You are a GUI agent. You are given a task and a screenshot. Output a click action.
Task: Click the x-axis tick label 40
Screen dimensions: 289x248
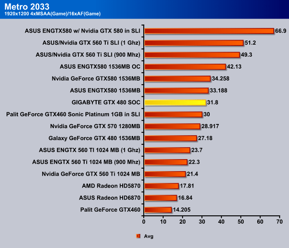(221, 222)
